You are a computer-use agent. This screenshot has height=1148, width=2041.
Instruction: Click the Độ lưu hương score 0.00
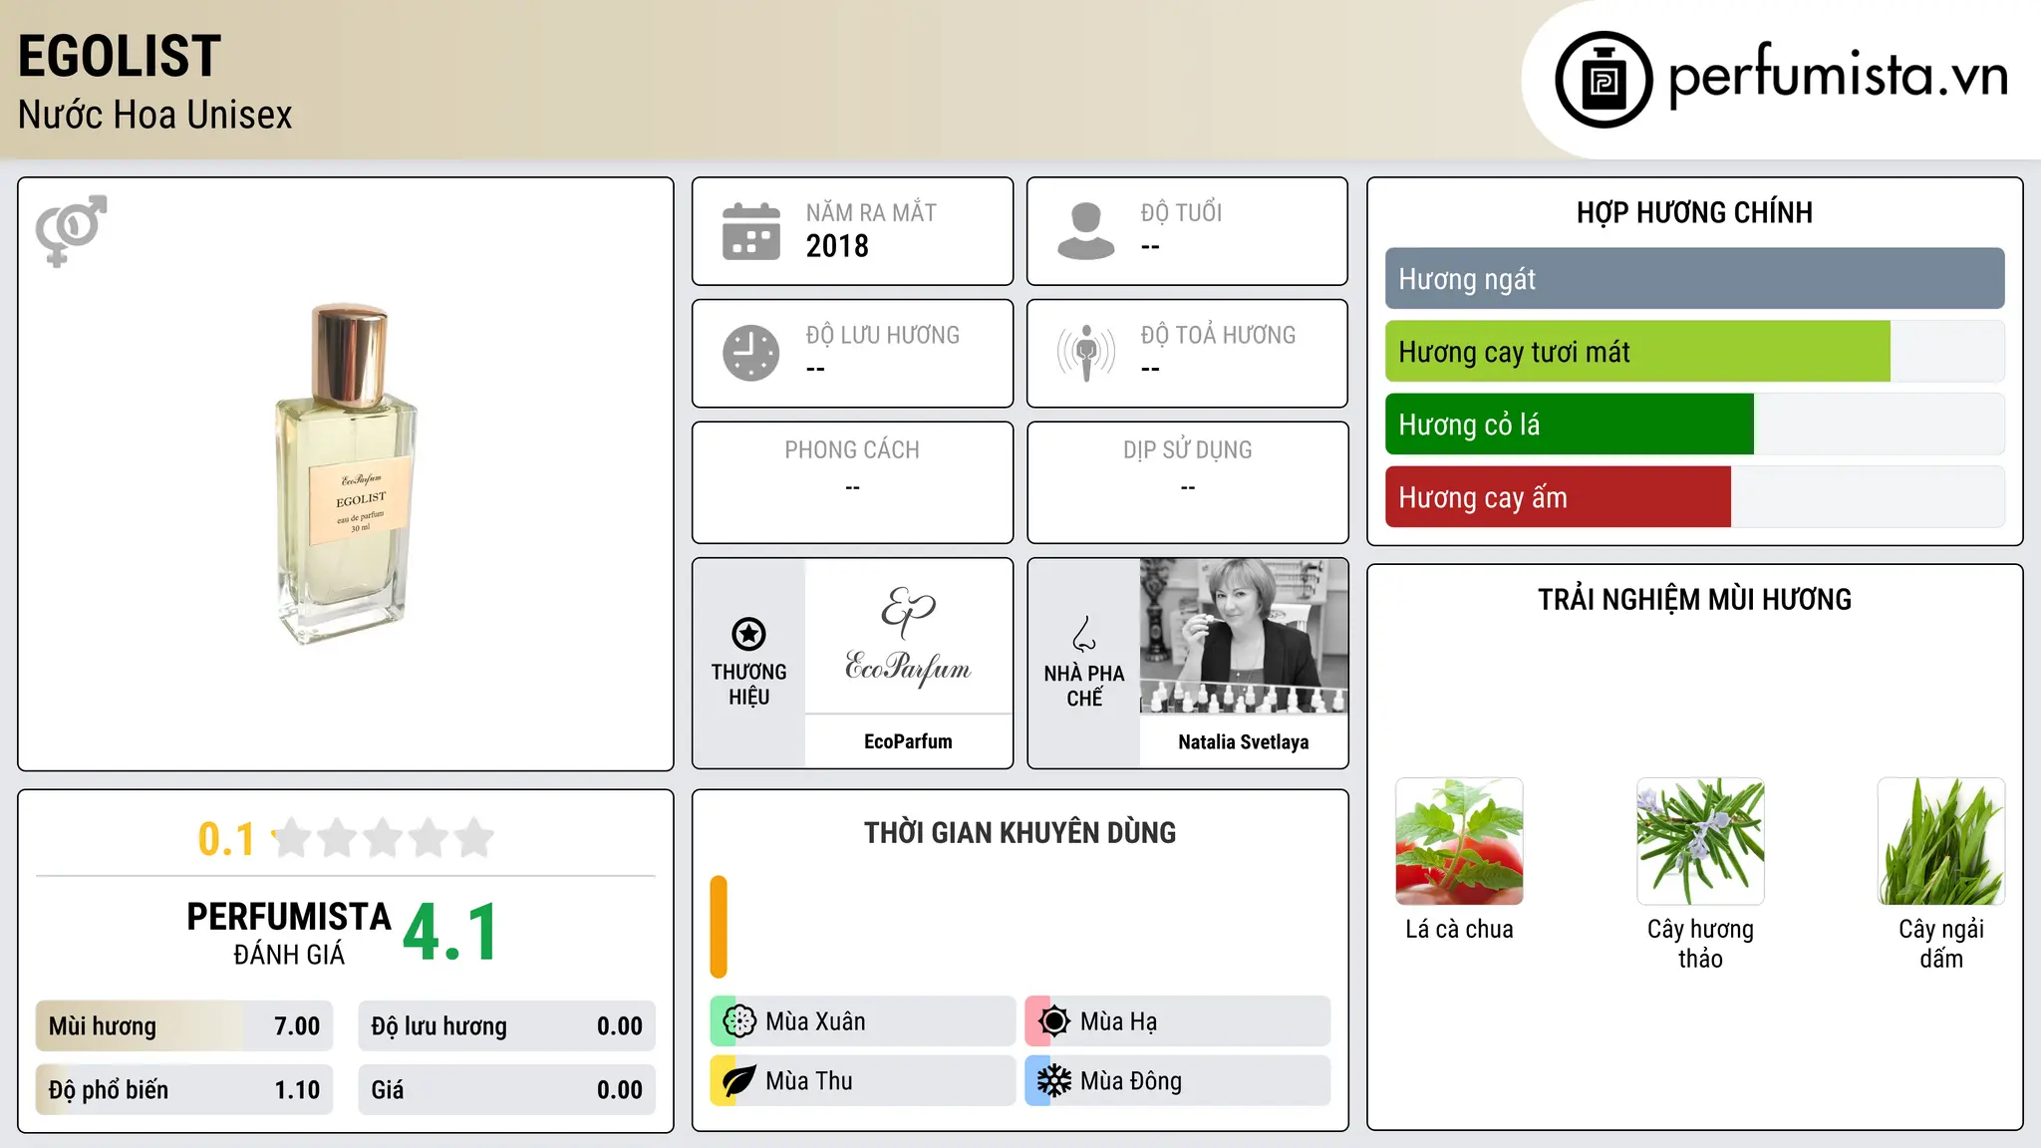tap(506, 1026)
